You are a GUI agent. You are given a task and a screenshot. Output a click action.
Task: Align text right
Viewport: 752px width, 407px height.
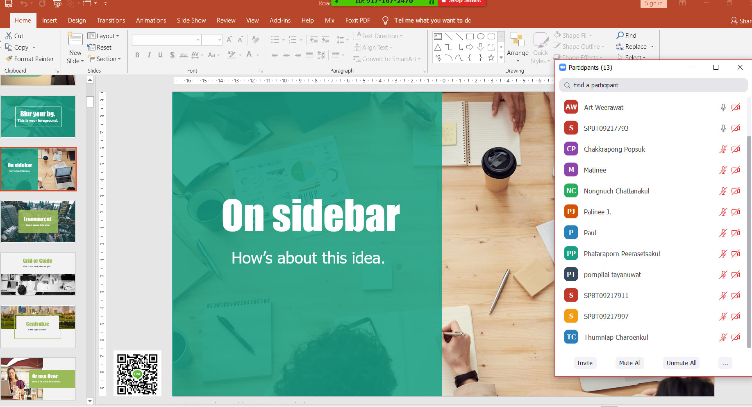(x=298, y=55)
